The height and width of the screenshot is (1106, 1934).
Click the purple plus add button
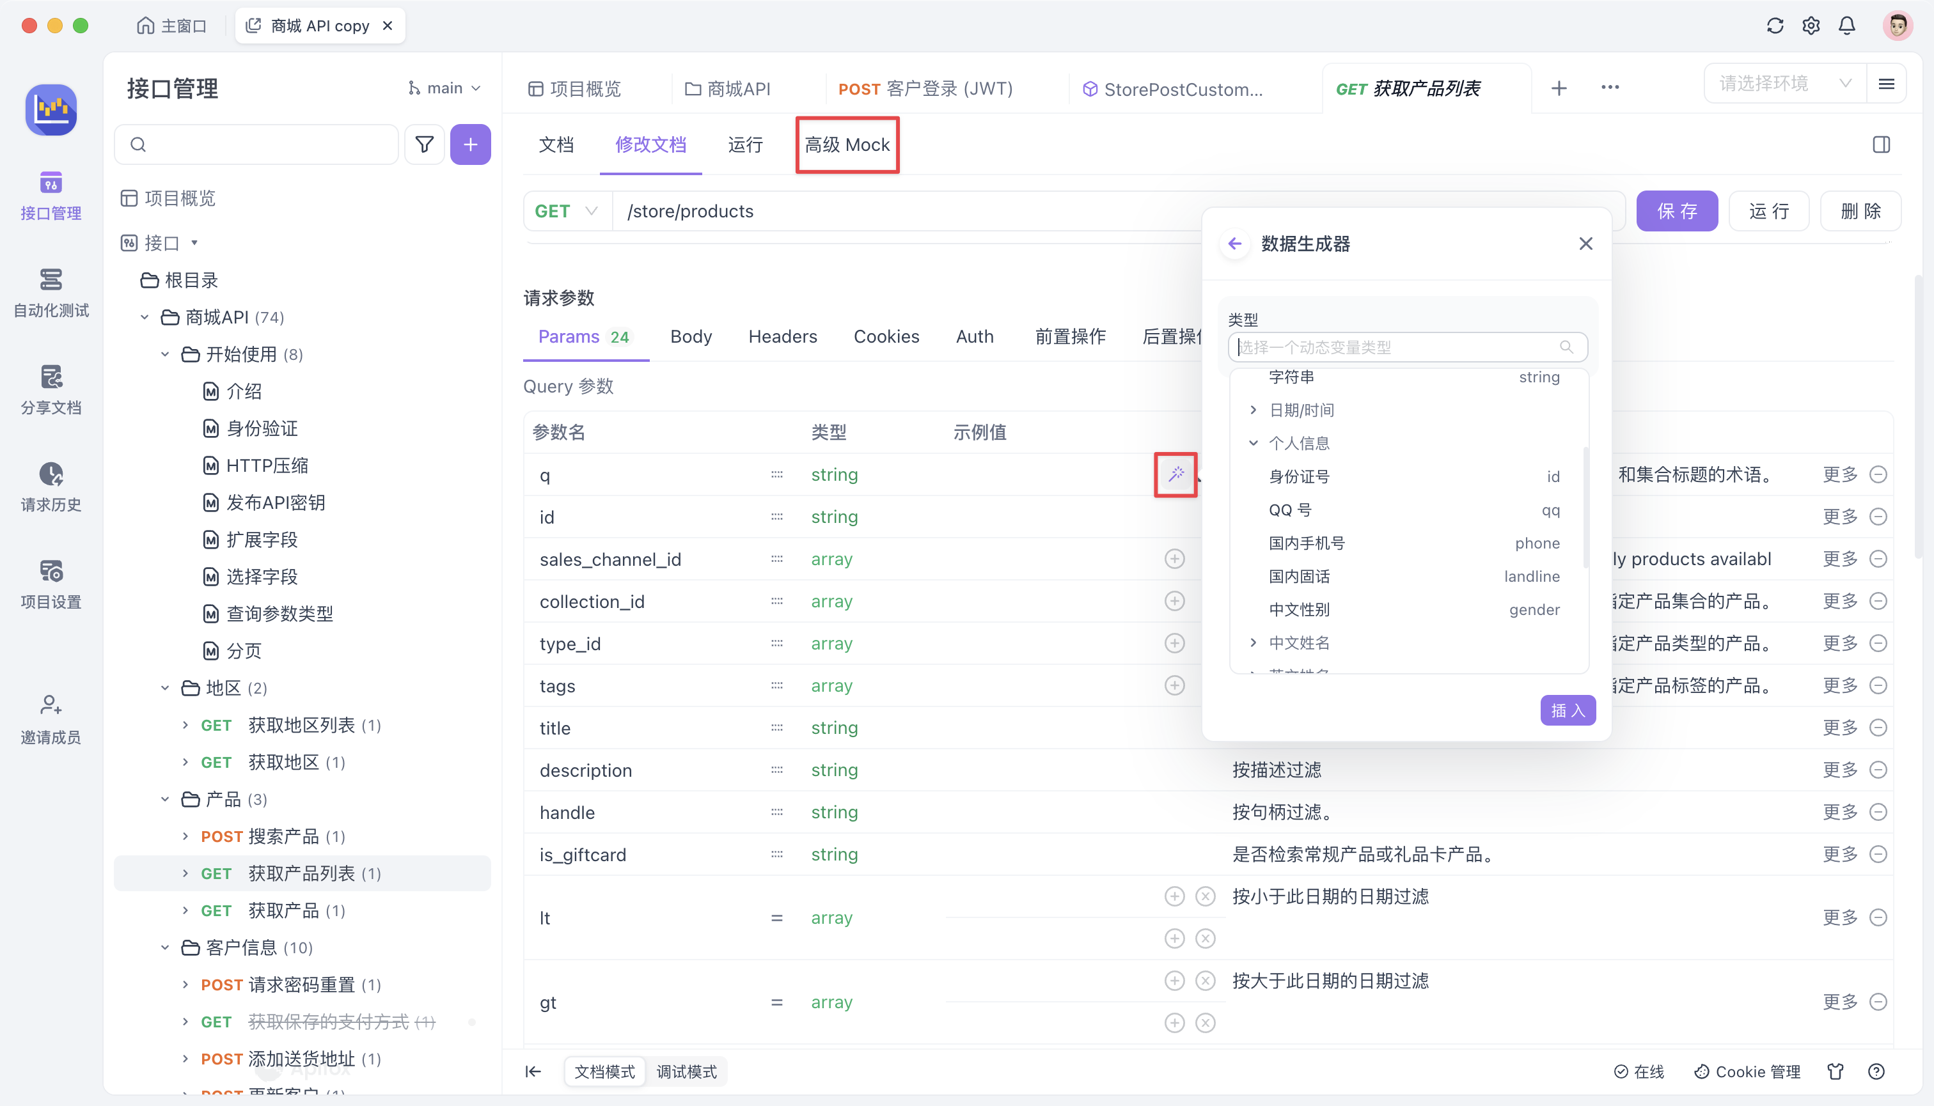pos(471,144)
